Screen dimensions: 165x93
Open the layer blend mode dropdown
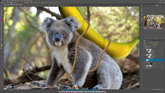coord(147,44)
